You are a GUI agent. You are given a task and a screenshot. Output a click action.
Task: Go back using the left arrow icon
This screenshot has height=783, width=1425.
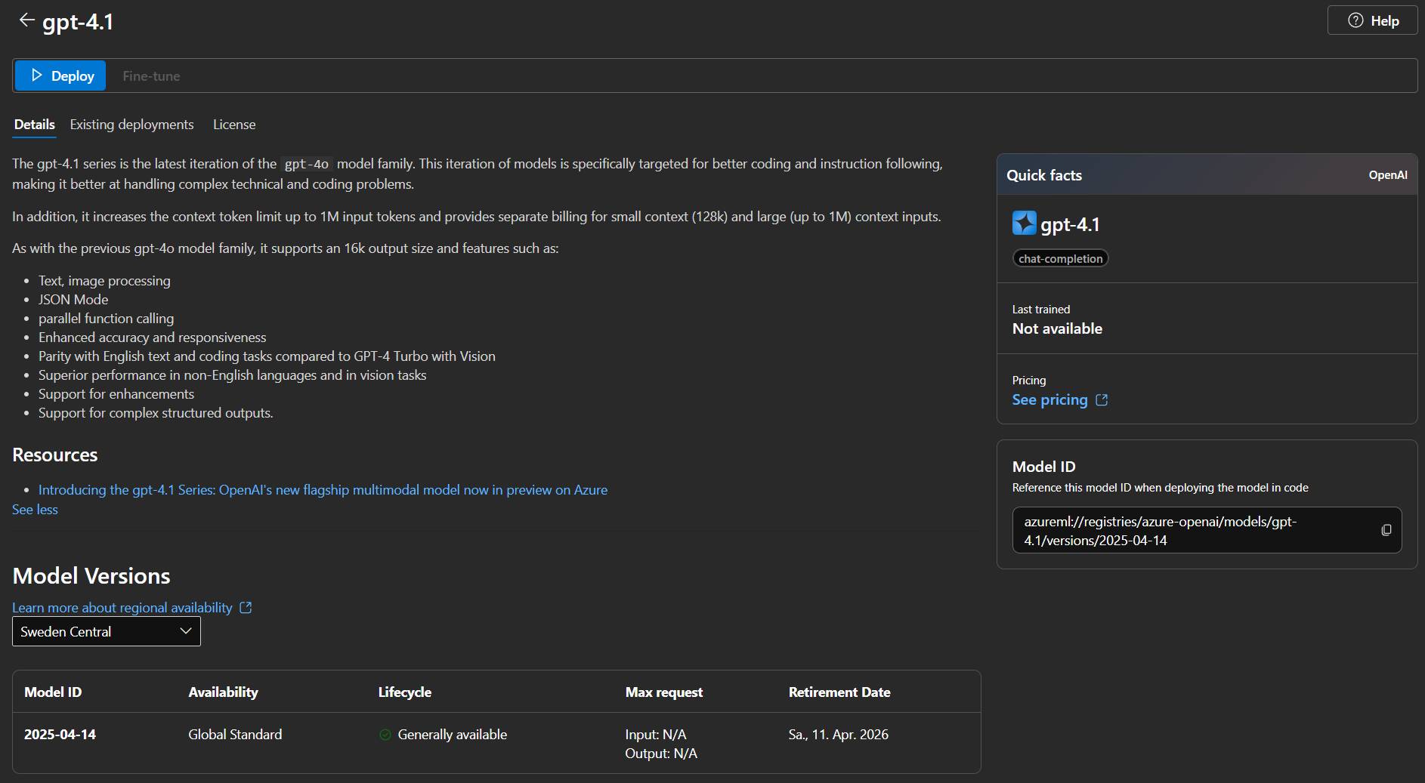26,20
